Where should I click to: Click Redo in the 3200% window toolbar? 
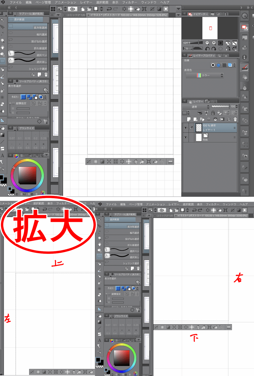[x=200, y=210]
